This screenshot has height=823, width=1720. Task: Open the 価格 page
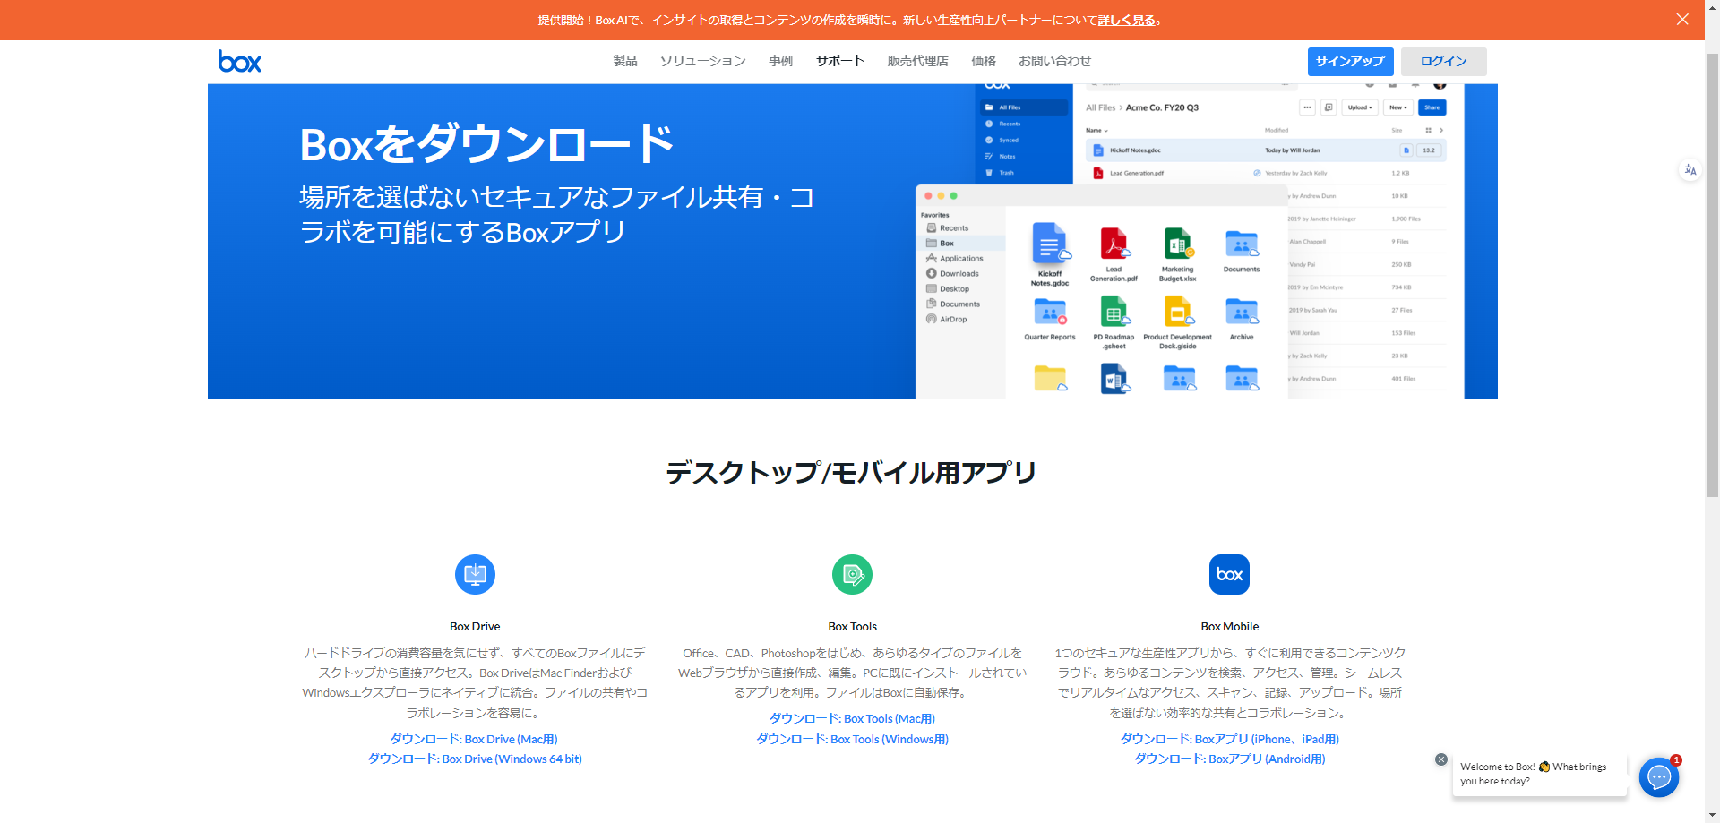[984, 61]
